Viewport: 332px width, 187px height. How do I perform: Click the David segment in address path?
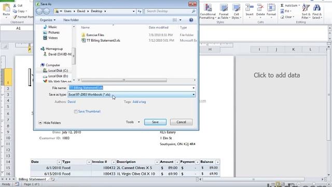(81, 11)
